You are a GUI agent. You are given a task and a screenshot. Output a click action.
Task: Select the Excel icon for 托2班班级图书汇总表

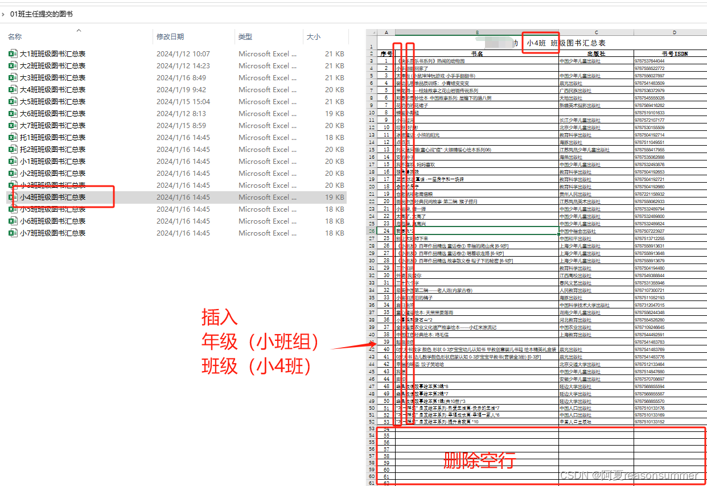(14, 150)
